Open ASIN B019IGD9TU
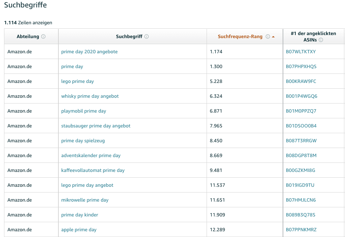Image resolution: width=345 pixels, height=237 pixels. (x=300, y=185)
